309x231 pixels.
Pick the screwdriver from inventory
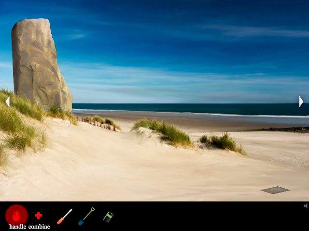[65, 217]
